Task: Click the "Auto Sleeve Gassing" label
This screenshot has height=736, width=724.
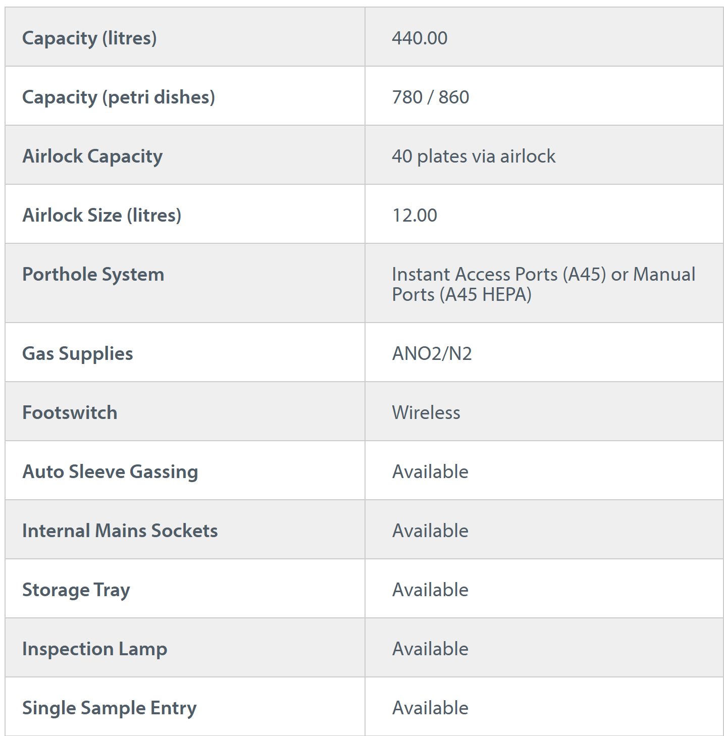Action: pyautogui.click(x=110, y=471)
